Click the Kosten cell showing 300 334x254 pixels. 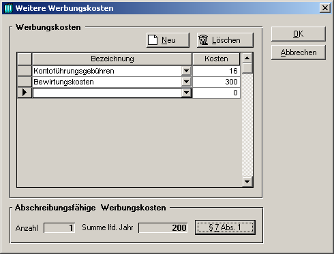click(216, 82)
